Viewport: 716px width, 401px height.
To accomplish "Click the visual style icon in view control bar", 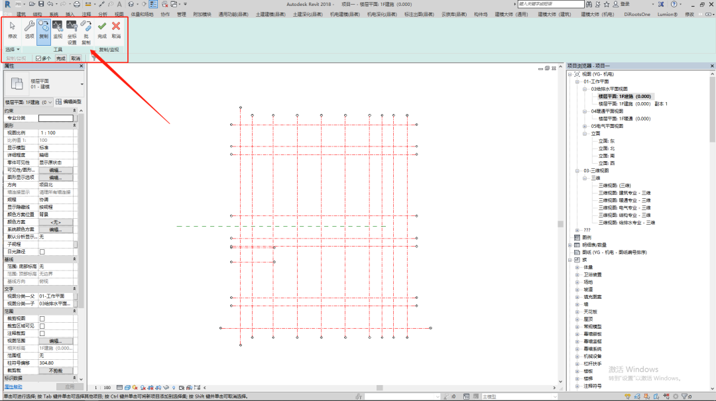I will point(127,387).
